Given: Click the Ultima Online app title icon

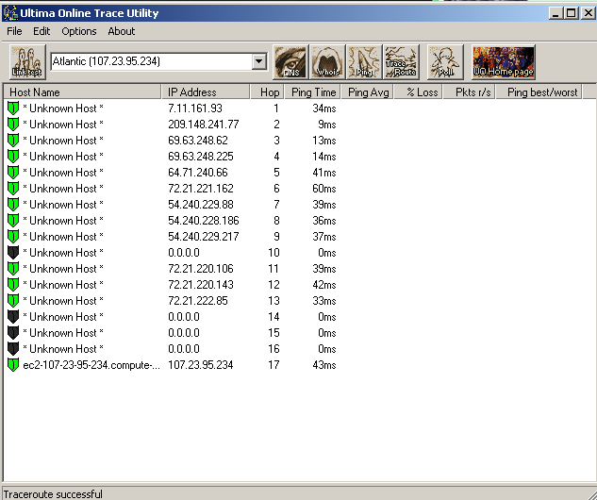Looking at the screenshot, I should (10, 13).
